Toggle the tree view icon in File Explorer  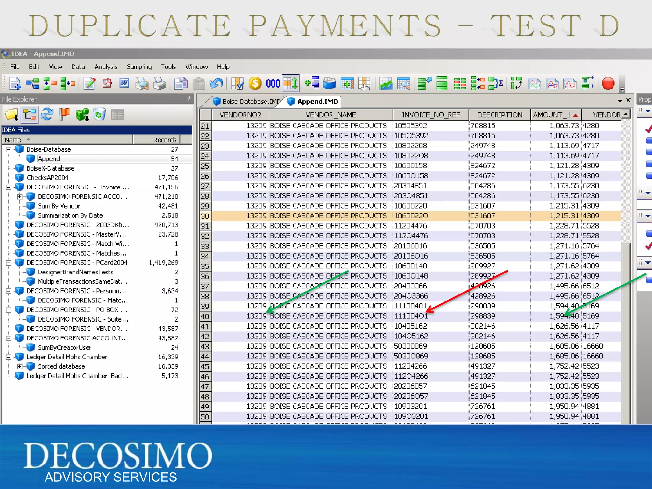[x=29, y=115]
